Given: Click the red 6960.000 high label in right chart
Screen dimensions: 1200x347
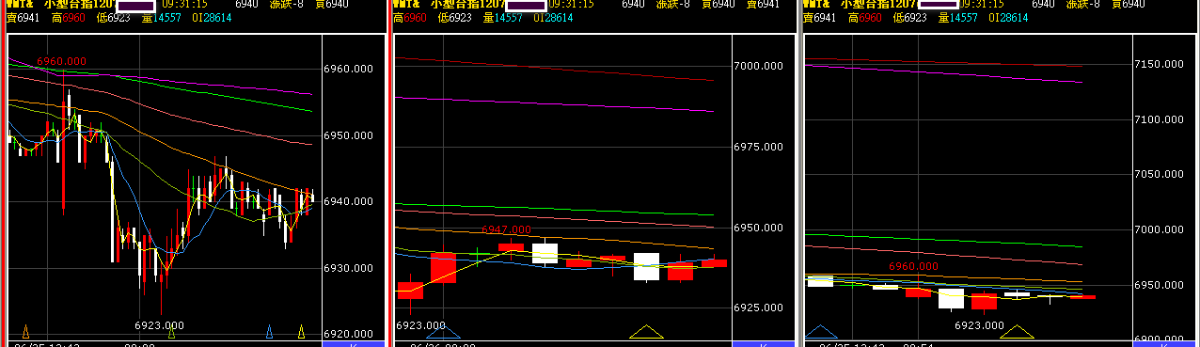Looking at the screenshot, I should (x=914, y=266).
